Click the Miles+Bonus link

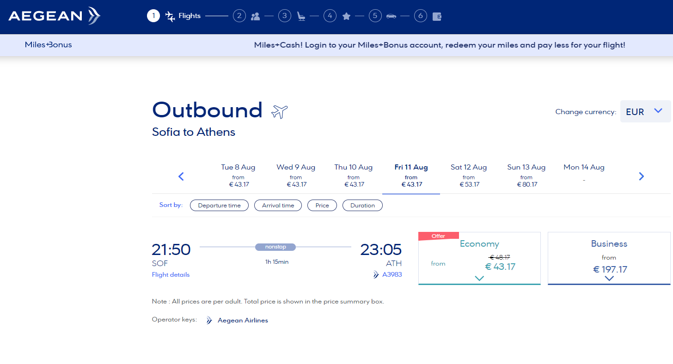(49, 45)
